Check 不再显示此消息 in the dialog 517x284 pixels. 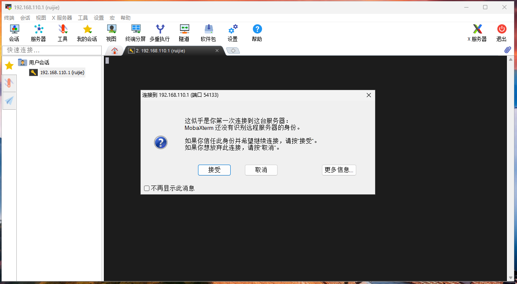[147, 188]
